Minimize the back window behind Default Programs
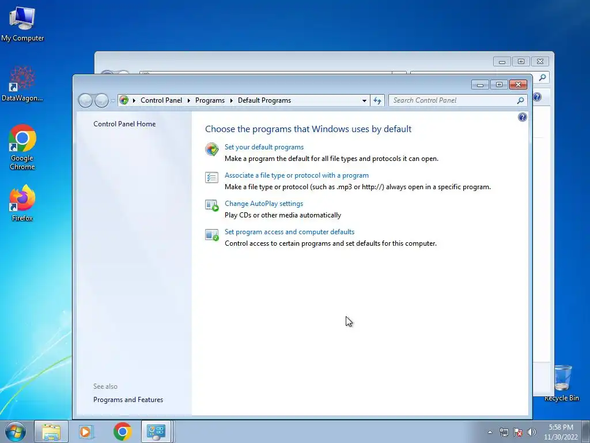 coord(502,61)
